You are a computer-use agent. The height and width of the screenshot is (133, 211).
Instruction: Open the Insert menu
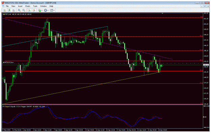(20, 6)
